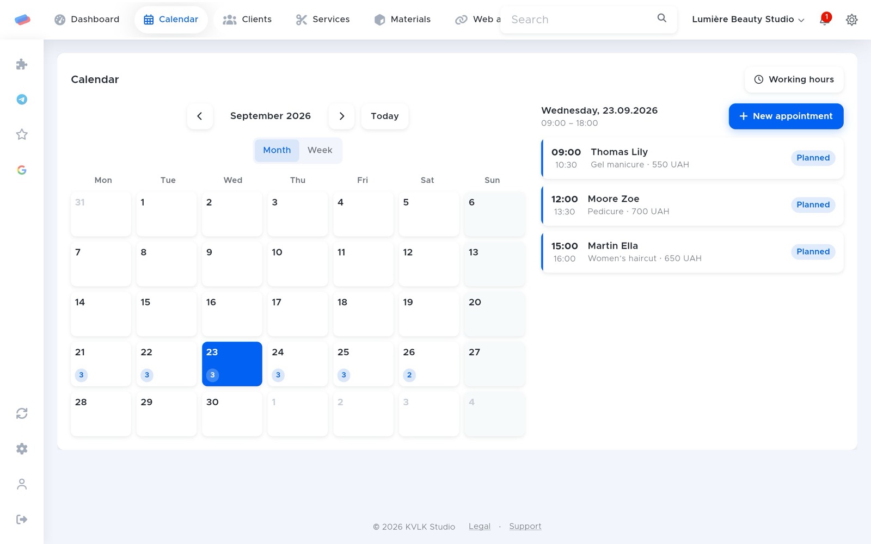Go to previous month with left chevron
Image resolution: width=871 pixels, height=544 pixels.
click(200, 116)
